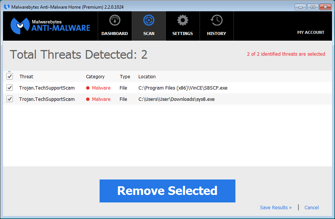Click the Malwarebytes title bar app icon
This screenshot has height=219, width=335.
click(6, 7)
